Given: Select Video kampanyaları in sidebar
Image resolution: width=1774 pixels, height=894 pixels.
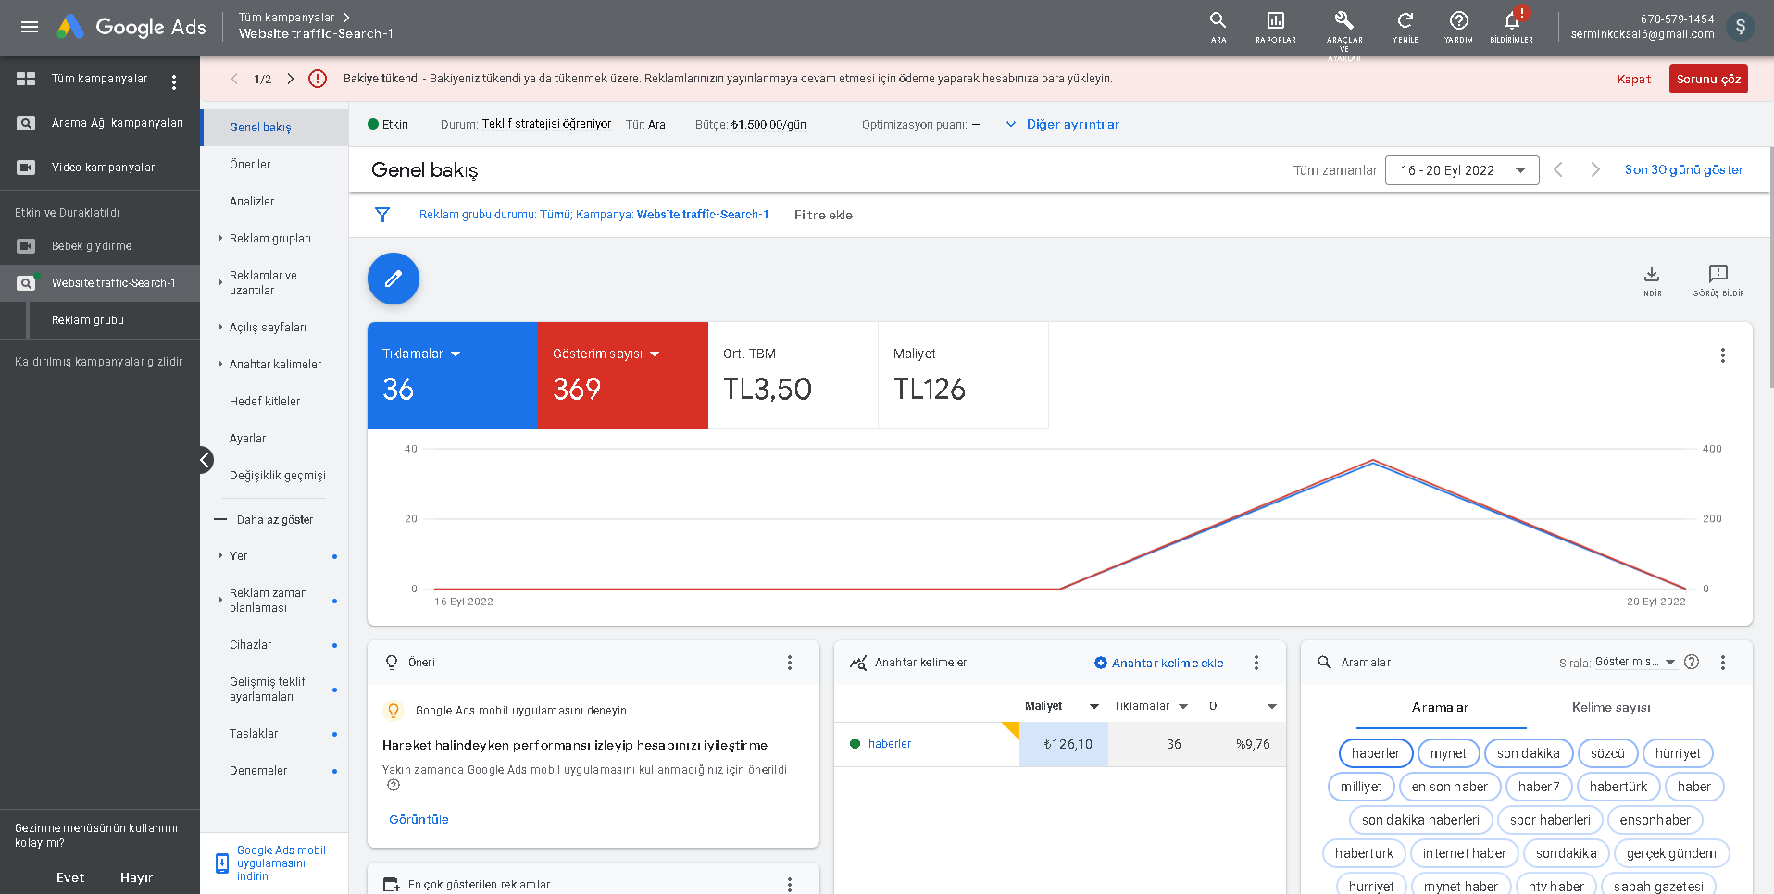Looking at the screenshot, I should click(100, 168).
